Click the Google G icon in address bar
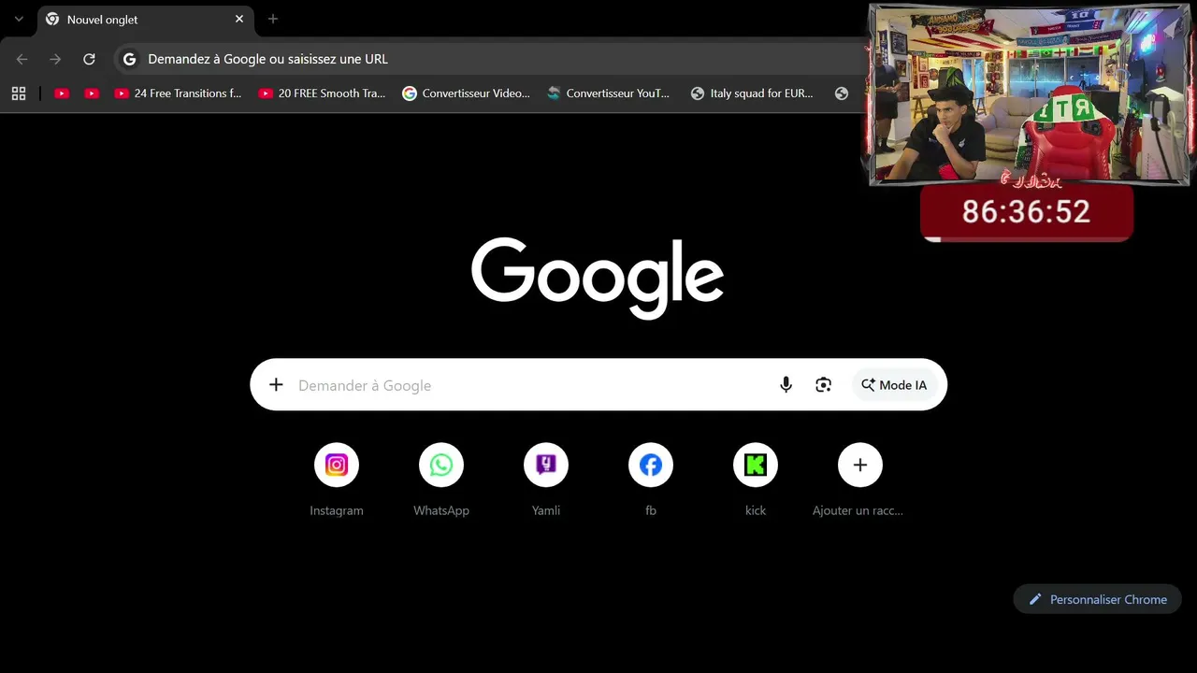Image resolution: width=1197 pixels, height=673 pixels. (x=130, y=59)
